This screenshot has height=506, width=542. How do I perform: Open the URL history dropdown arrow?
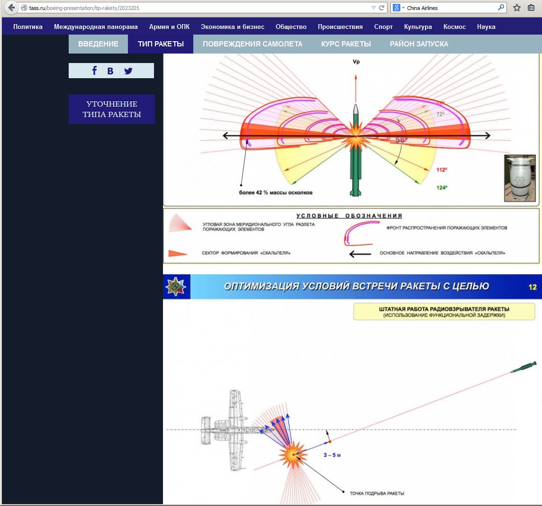point(373,8)
